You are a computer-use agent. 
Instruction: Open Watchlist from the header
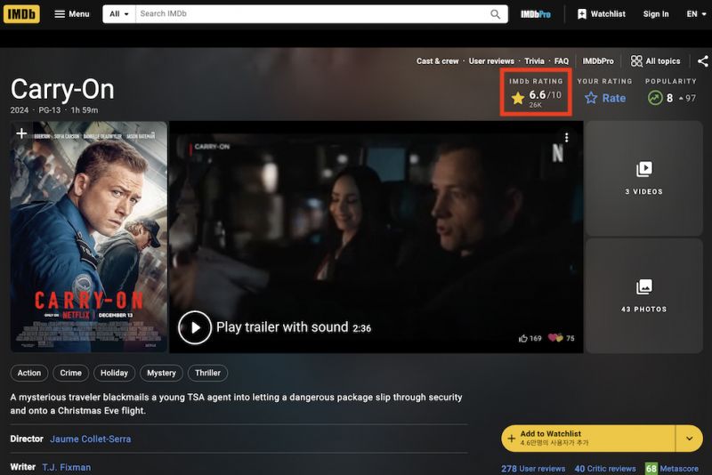coord(601,14)
